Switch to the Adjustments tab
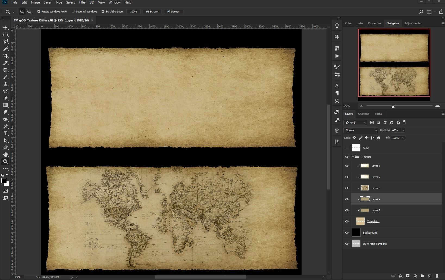The height and width of the screenshot is (280, 445). (x=412, y=23)
